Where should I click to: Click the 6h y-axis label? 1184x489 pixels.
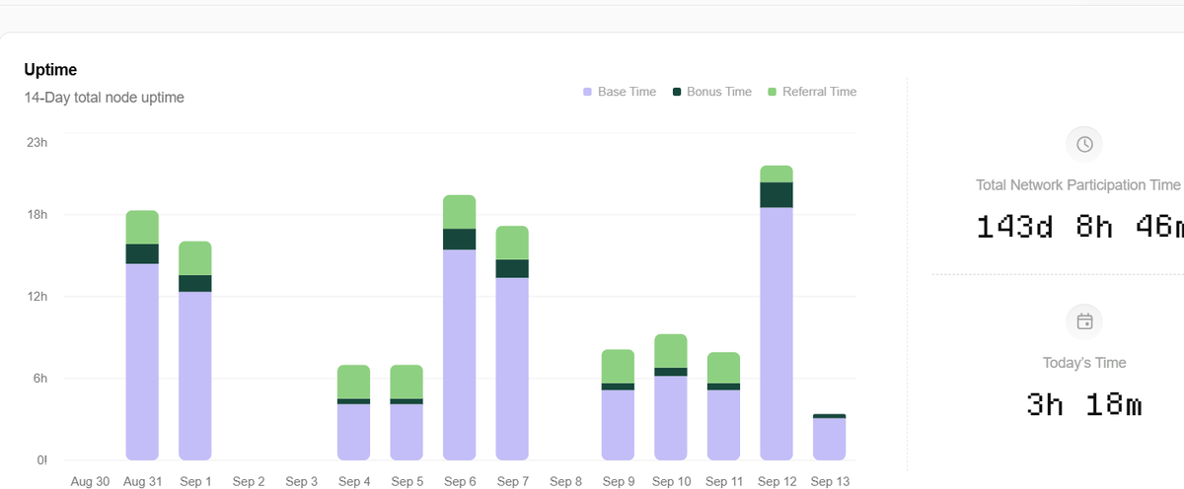point(39,379)
